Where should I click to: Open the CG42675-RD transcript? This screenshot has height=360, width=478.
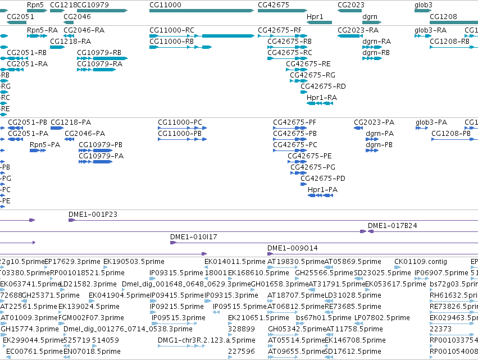304,92
